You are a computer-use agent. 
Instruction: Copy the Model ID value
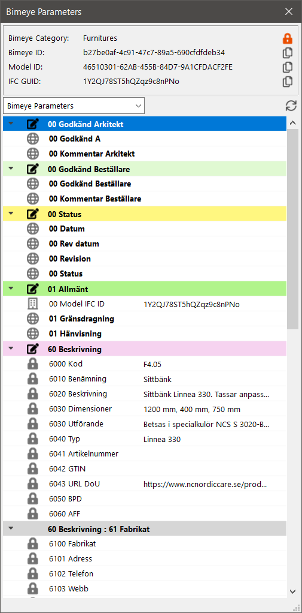287,67
